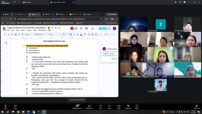This screenshot has width=202, height=114.
Task: Open the Windows Start menu
Action: (x=3, y=112)
